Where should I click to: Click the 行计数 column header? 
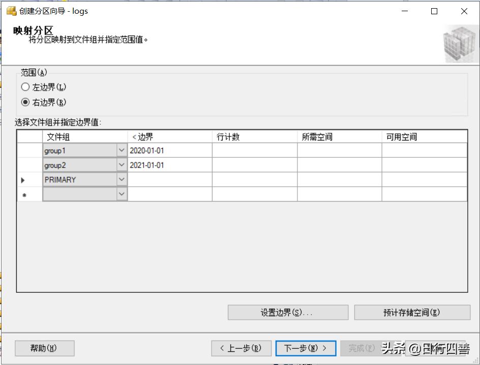[x=254, y=137]
